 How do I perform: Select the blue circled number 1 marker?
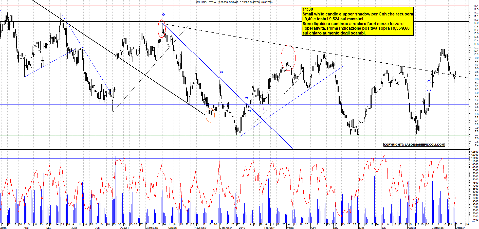163,15
